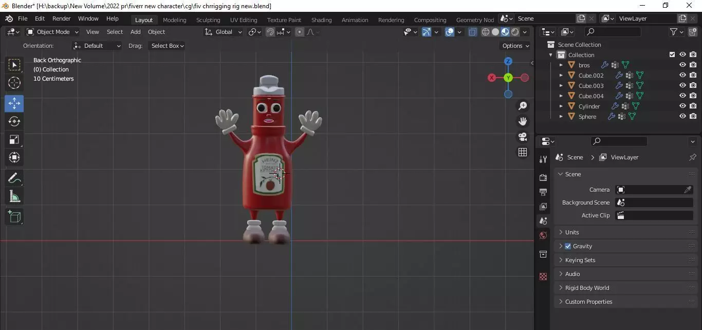The width and height of the screenshot is (702, 330).
Task: Switch to the Modeling workspace tab
Action: click(174, 20)
